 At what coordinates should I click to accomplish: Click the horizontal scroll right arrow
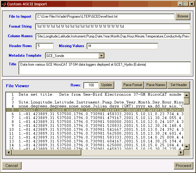(x=180, y=153)
